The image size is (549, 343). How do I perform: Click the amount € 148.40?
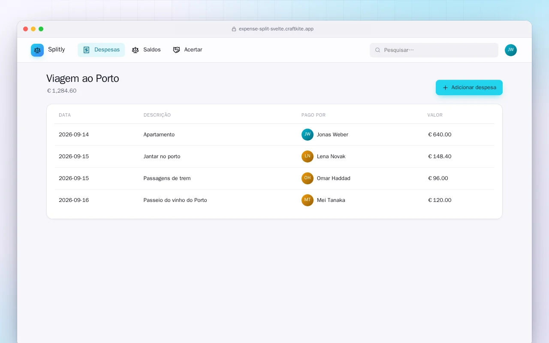pos(440,156)
